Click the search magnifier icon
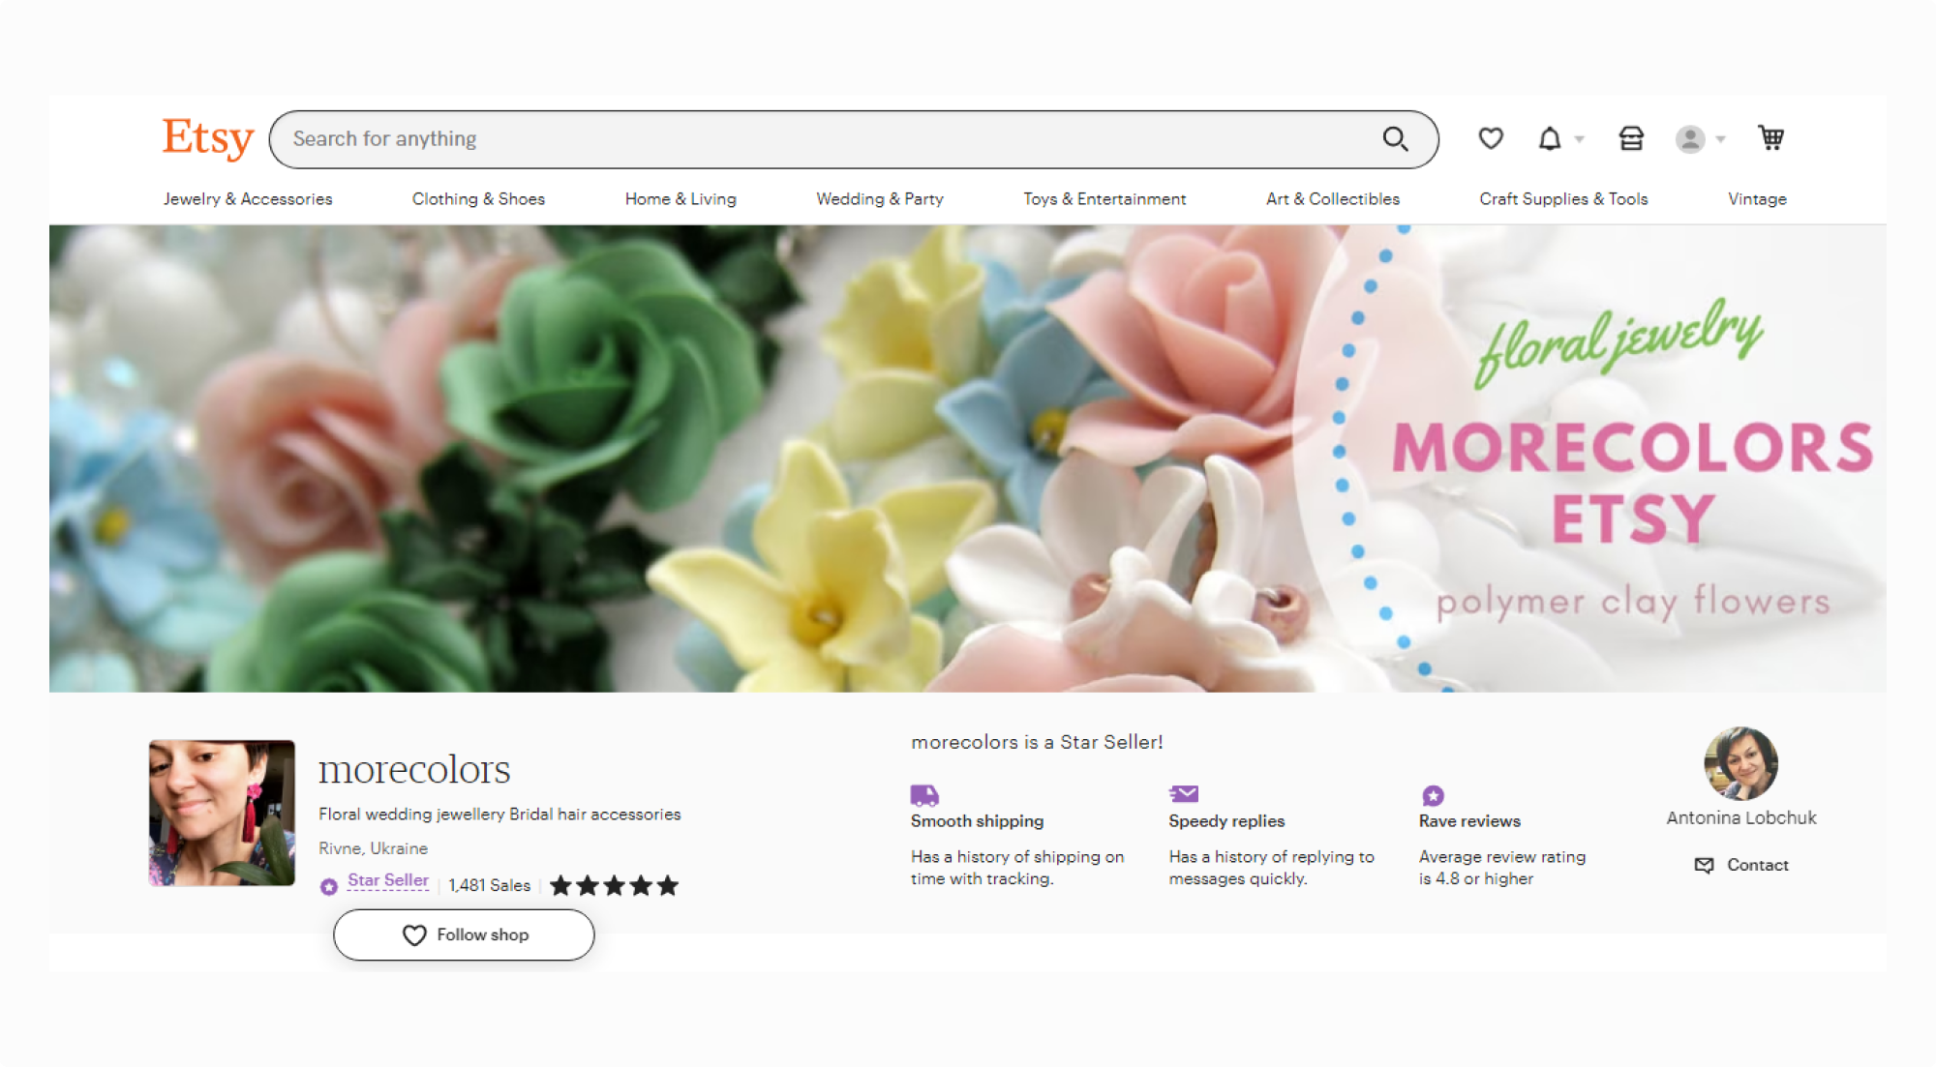This screenshot has height=1067, width=1936. 1395,139
